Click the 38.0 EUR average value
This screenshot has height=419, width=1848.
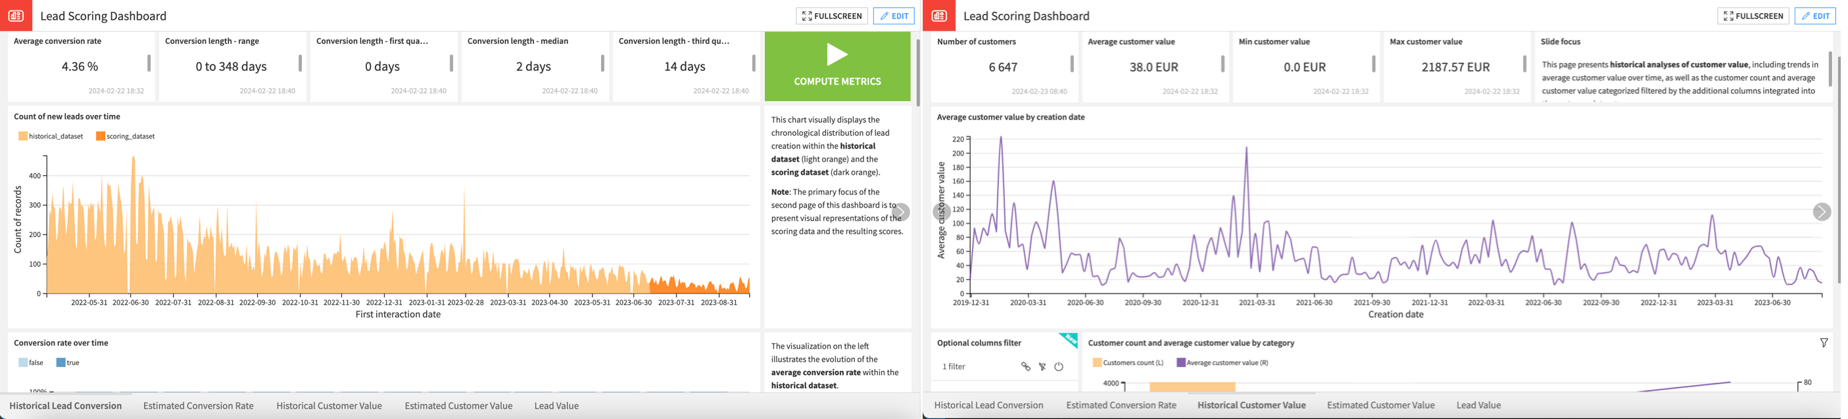pyautogui.click(x=1154, y=68)
